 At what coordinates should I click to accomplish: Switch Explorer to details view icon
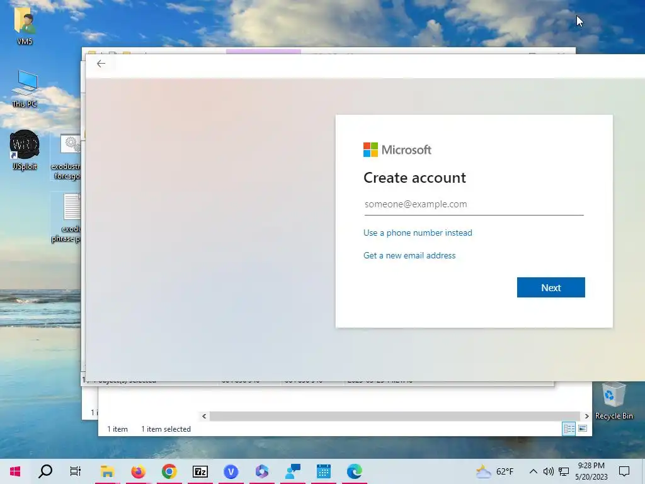(x=569, y=429)
